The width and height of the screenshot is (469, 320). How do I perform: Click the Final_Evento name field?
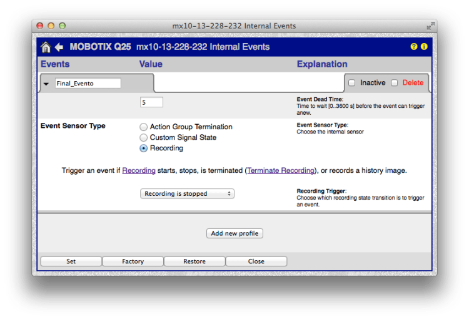pos(88,84)
